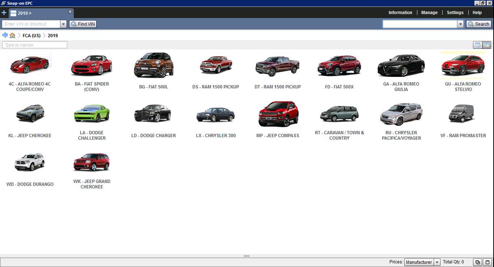Image resolution: width=494 pixels, height=267 pixels.
Task: Click the 2019 breadcrumb item
Action: click(x=53, y=36)
